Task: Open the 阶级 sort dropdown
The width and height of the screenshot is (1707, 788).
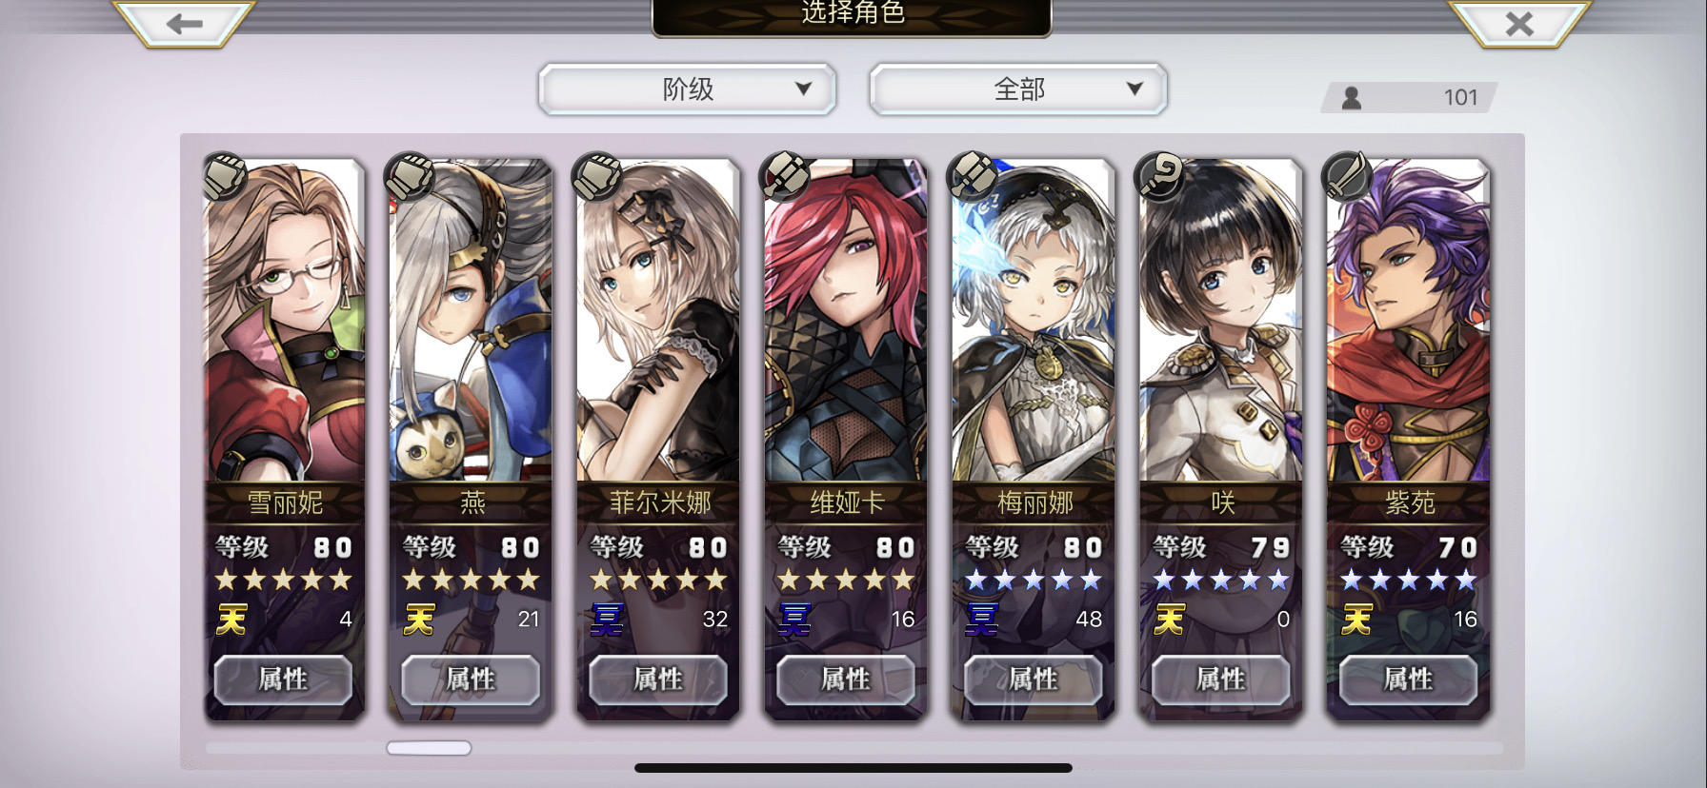Action: click(x=687, y=89)
